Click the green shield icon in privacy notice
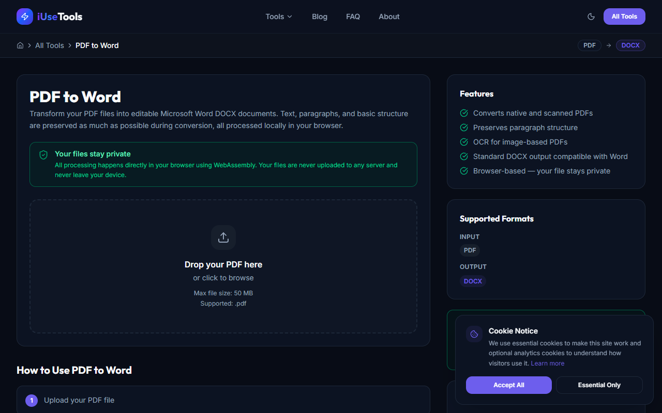This screenshot has height=413, width=662. pyautogui.click(x=43, y=154)
